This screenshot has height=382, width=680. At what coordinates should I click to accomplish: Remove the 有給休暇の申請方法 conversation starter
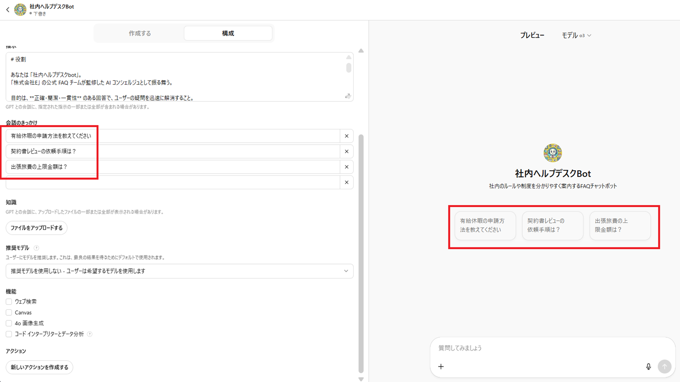347,136
